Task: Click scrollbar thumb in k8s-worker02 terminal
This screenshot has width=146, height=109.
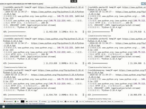Action: coord(86,95)
